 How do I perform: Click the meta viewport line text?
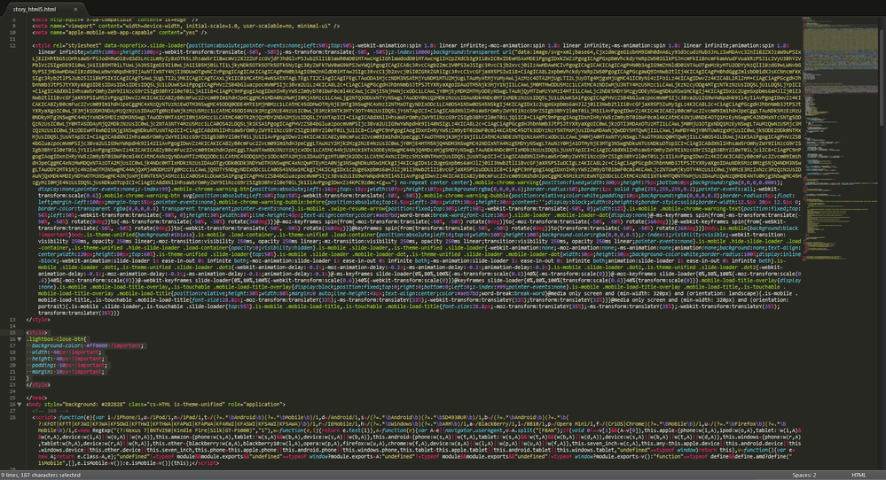[x=186, y=26]
